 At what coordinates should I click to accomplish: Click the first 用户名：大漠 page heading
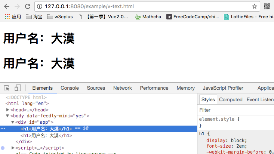[x=39, y=38]
